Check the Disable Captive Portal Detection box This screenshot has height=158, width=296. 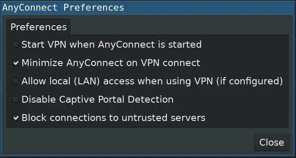[x=15, y=100]
